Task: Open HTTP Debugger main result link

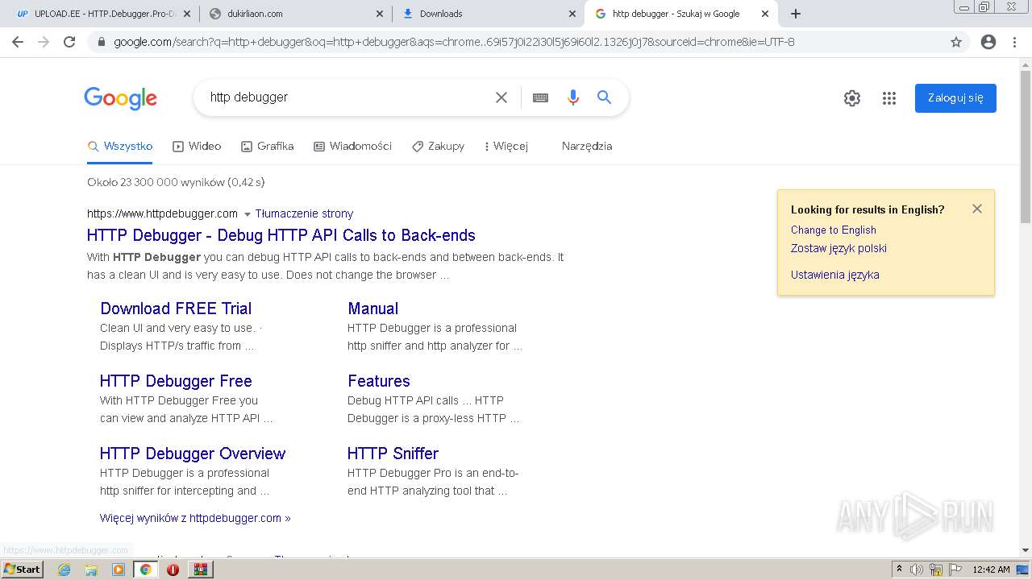Action: pos(281,235)
